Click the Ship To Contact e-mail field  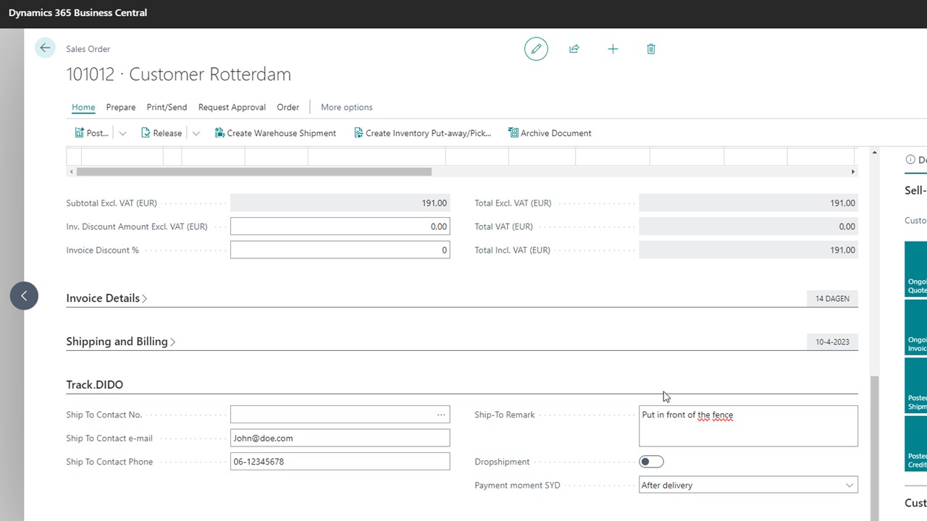(x=340, y=438)
